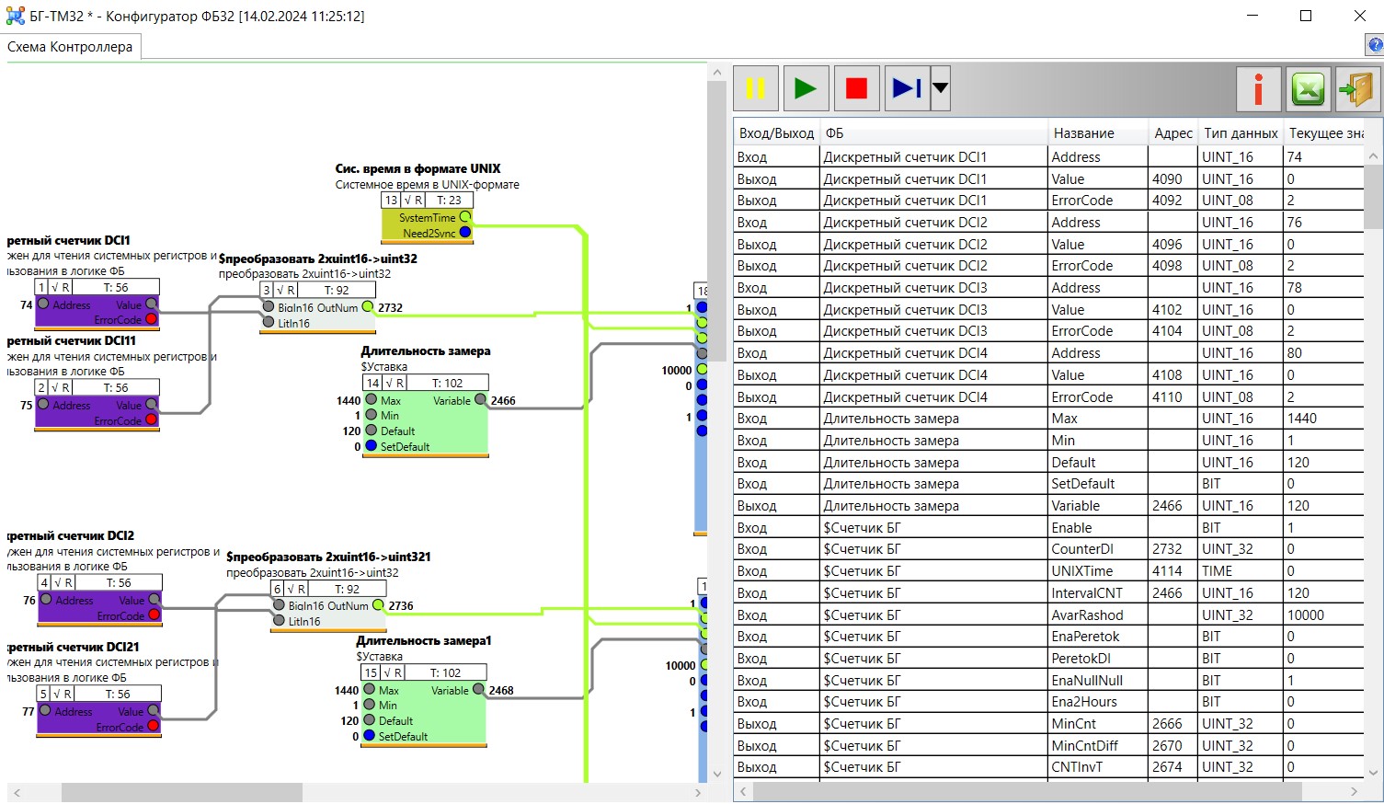Click the red ErrorCode pin on DCI1 block

click(x=152, y=320)
